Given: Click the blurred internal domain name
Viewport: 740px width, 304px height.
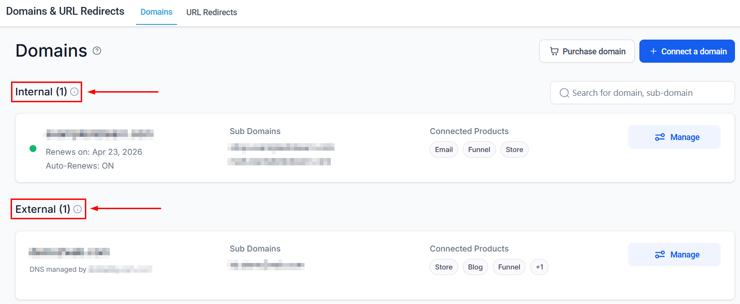Looking at the screenshot, I should pyautogui.click(x=99, y=134).
